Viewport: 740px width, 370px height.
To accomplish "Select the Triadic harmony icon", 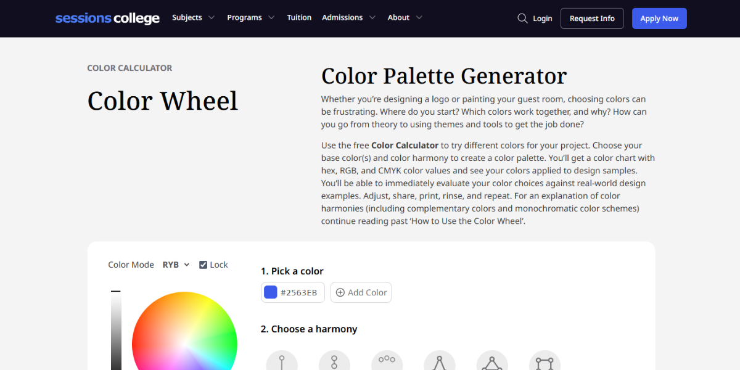I will pyautogui.click(x=492, y=360).
